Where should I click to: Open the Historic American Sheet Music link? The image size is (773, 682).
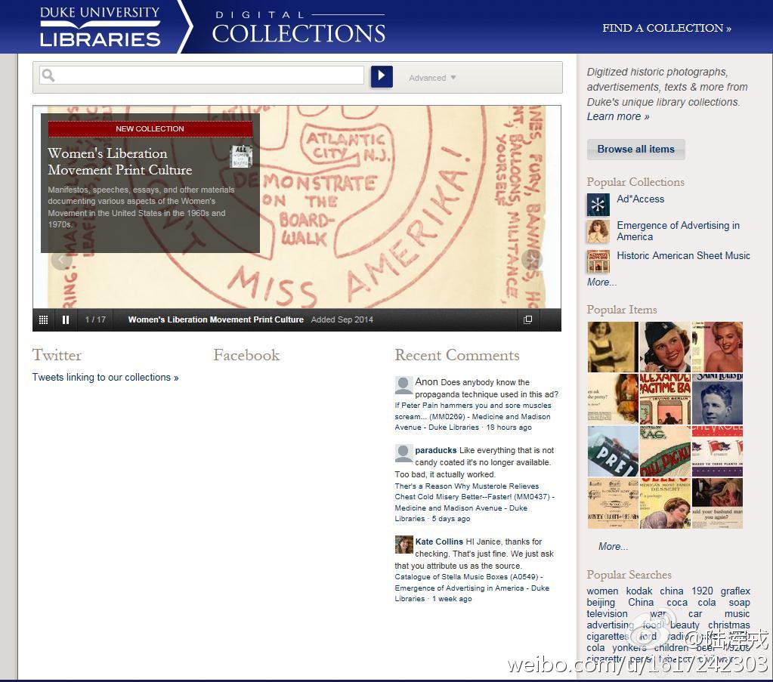tap(683, 256)
